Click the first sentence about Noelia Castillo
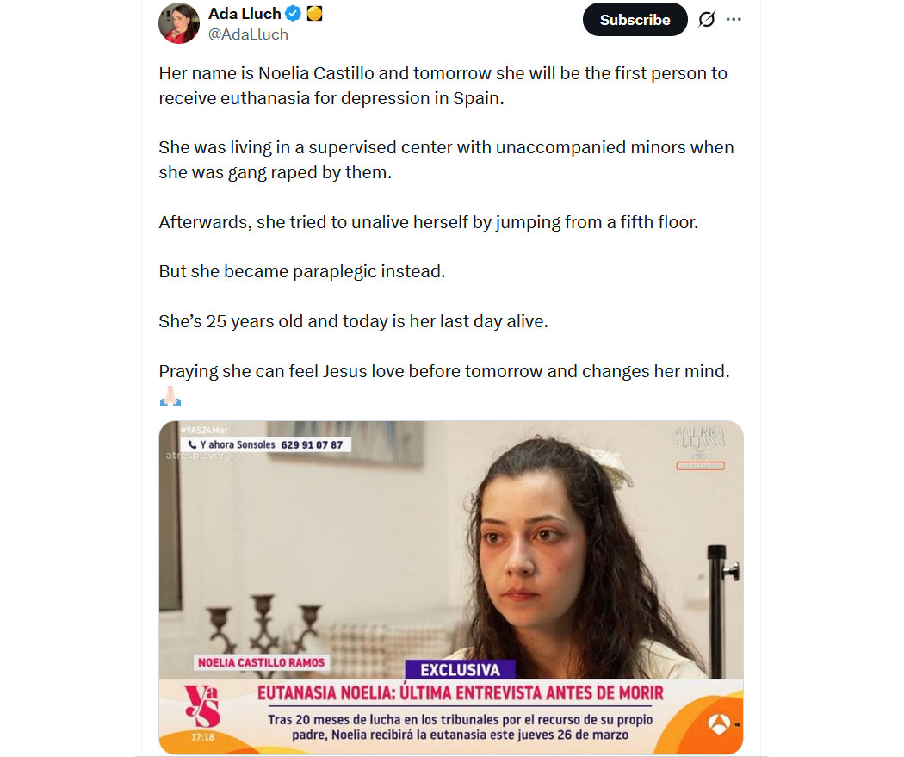904x757 pixels. coord(443,85)
